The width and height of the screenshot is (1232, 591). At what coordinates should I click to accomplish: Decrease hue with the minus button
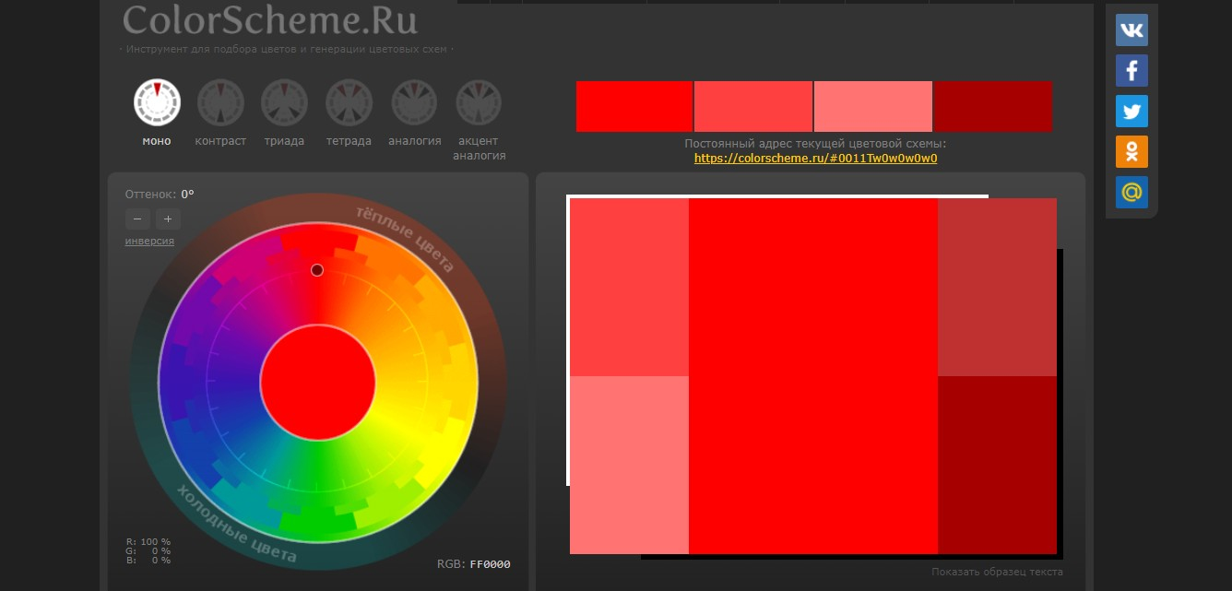tap(137, 219)
